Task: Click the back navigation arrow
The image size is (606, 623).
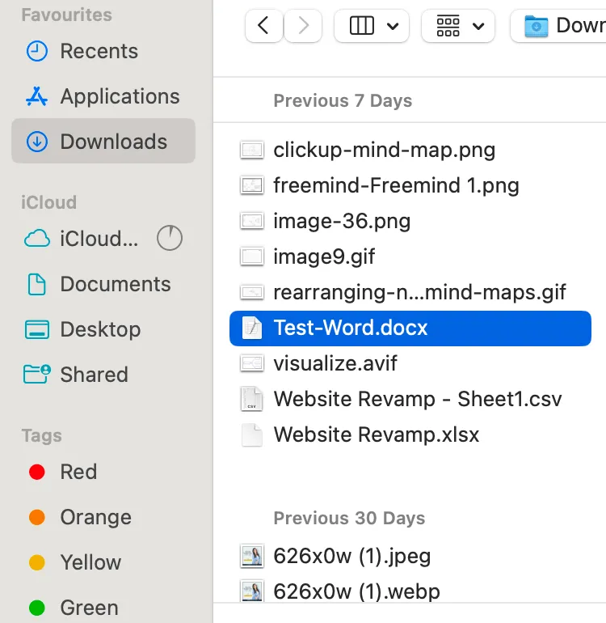Action: (263, 26)
